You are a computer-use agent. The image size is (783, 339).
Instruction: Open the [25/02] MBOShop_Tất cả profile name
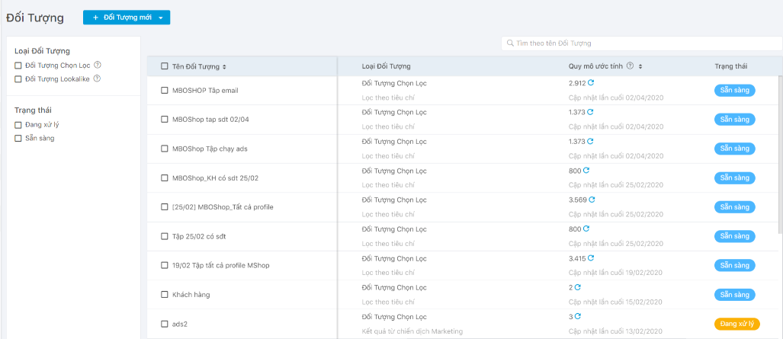(223, 206)
